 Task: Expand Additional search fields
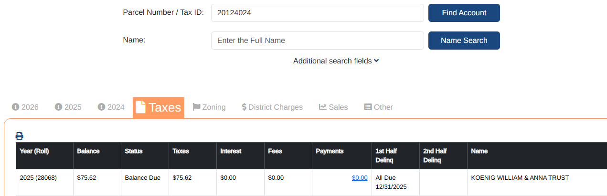pyautogui.click(x=336, y=61)
